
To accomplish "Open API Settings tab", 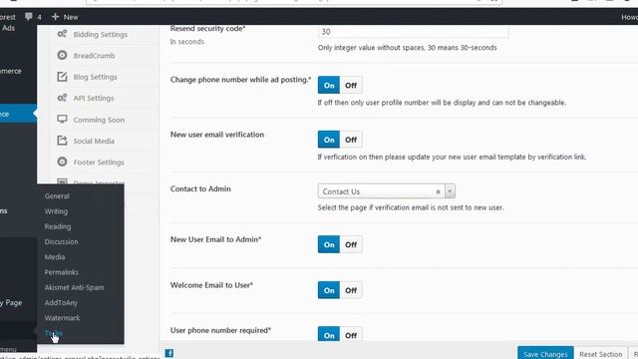I will (x=94, y=98).
